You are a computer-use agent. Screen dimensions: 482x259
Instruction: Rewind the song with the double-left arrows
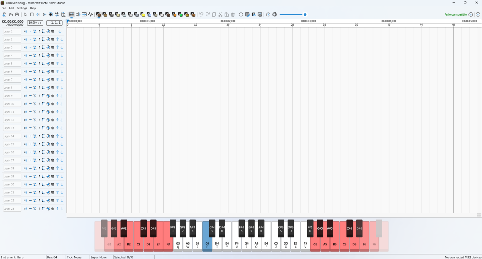click(38, 15)
